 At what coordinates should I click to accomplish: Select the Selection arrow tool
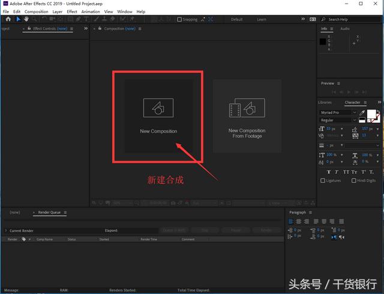coord(19,19)
